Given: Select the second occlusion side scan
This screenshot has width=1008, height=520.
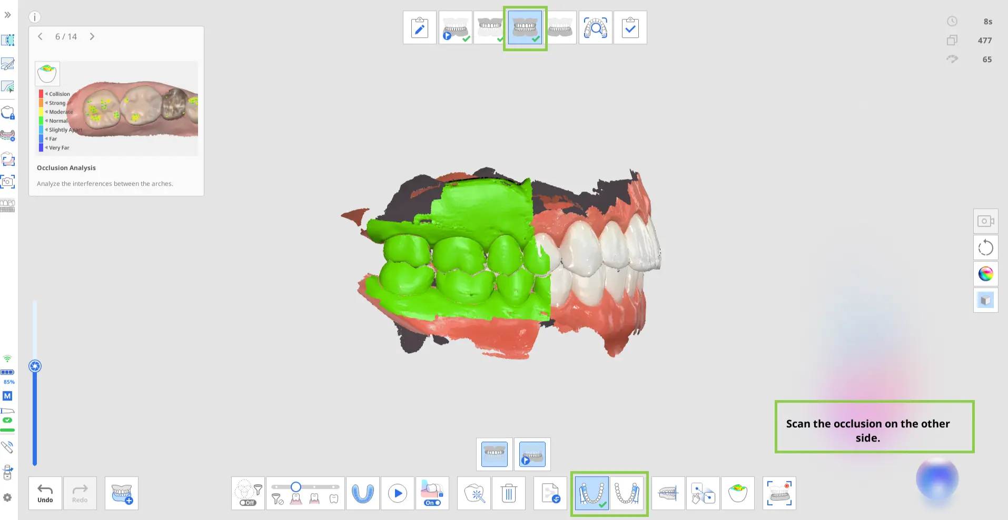Looking at the screenshot, I should 627,494.
